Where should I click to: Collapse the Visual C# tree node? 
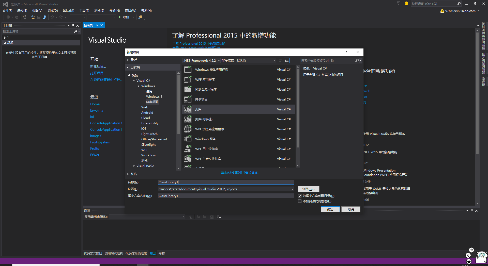pos(134,80)
